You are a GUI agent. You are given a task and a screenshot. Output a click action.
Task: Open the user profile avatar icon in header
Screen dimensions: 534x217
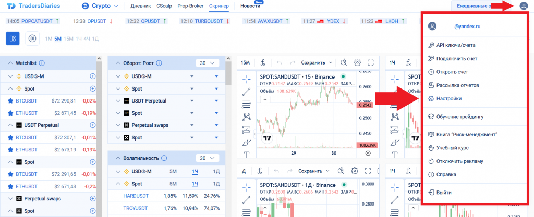coord(523,6)
